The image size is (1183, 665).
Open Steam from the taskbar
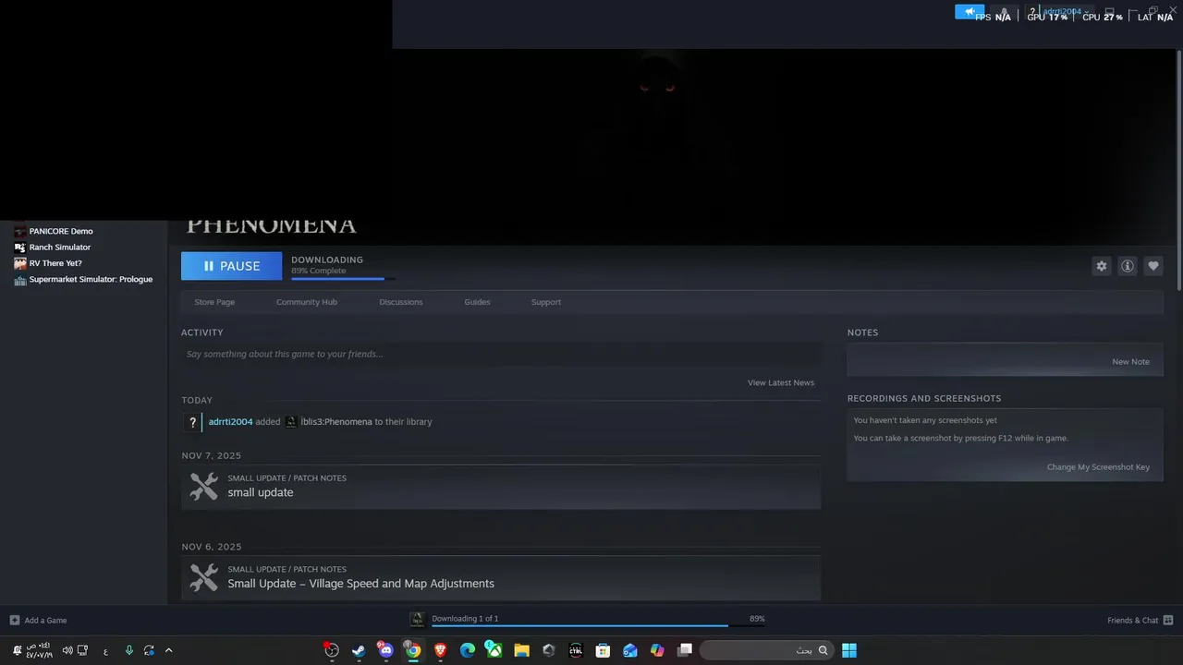(359, 650)
